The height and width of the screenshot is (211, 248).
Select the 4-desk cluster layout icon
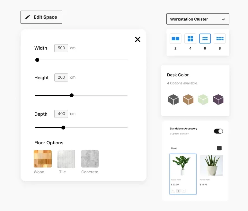click(x=190, y=39)
